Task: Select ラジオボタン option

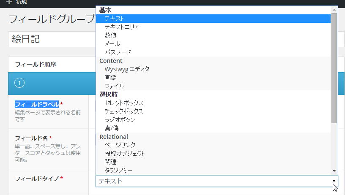Action: click(x=213, y=120)
